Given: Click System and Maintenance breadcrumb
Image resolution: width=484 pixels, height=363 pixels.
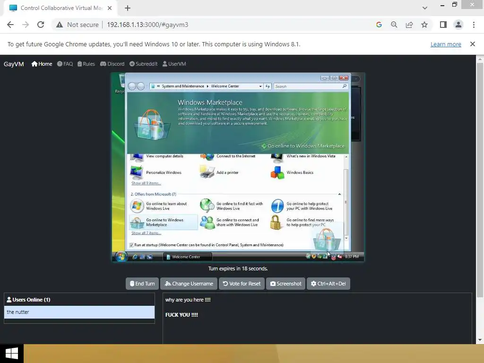Looking at the screenshot, I should tap(183, 86).
